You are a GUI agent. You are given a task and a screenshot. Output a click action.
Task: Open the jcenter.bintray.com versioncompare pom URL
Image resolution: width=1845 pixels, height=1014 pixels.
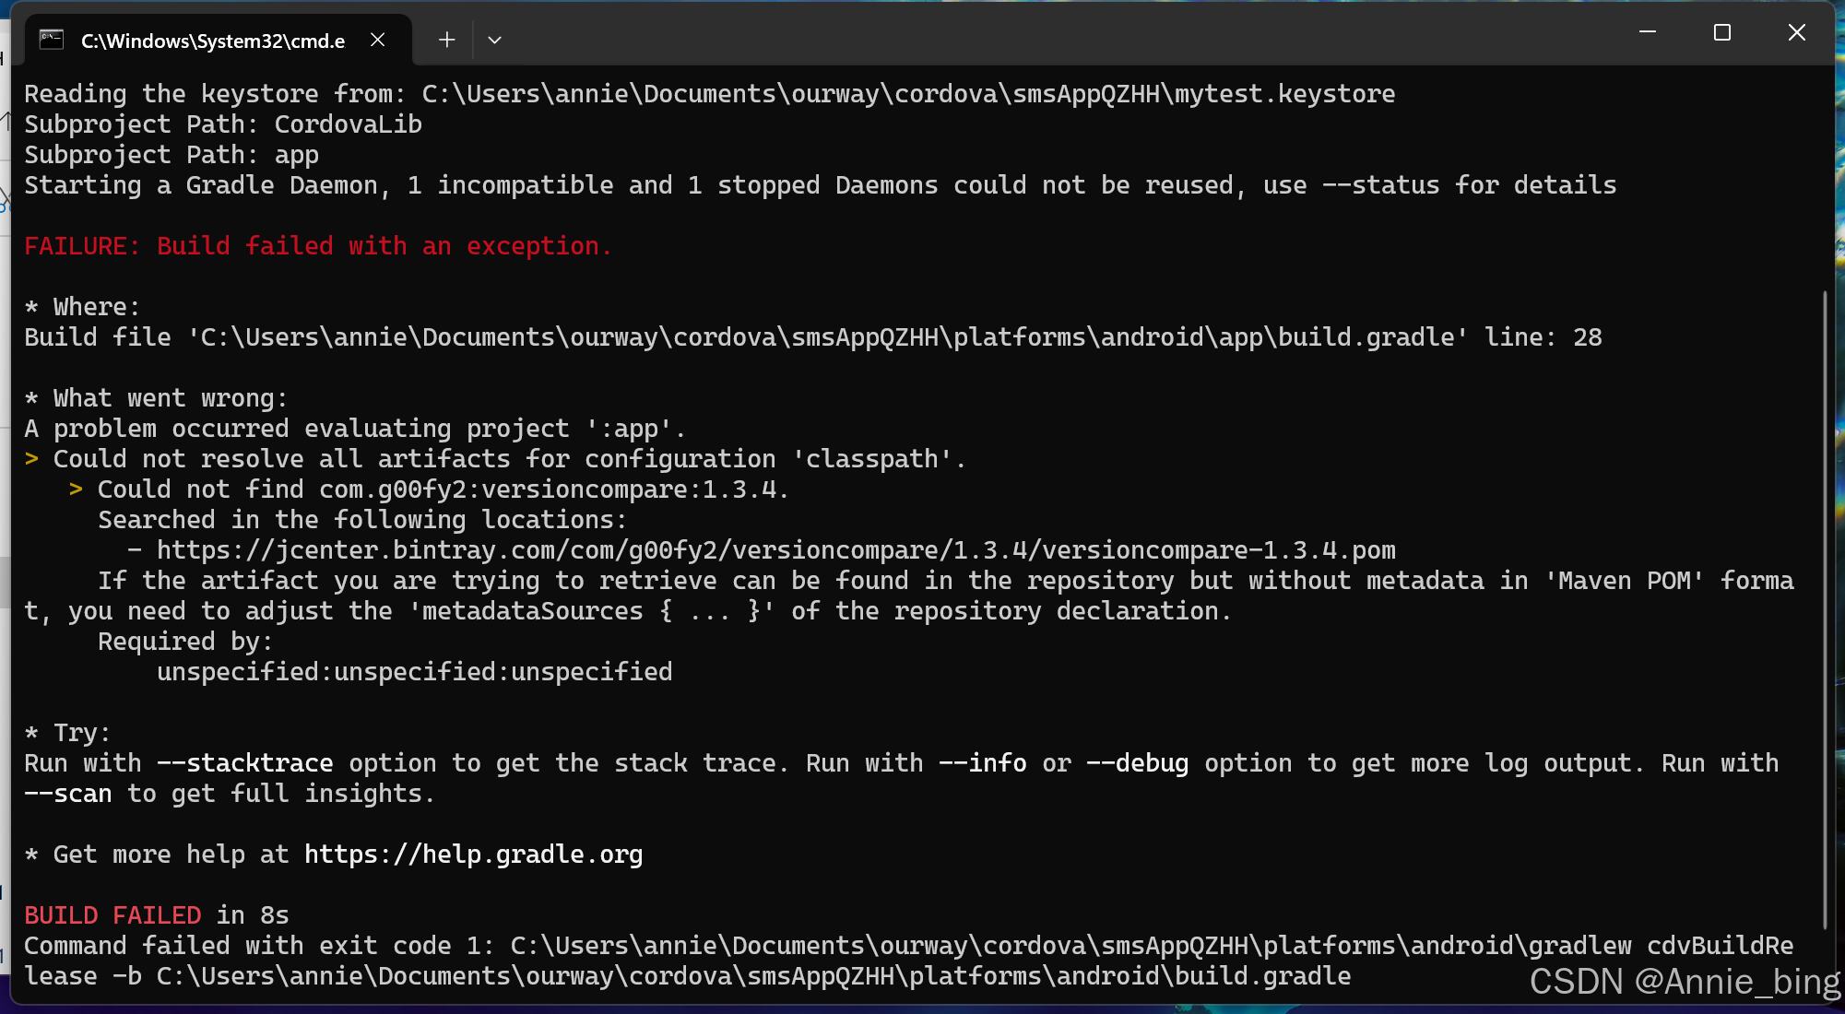[x=775, y=550]
